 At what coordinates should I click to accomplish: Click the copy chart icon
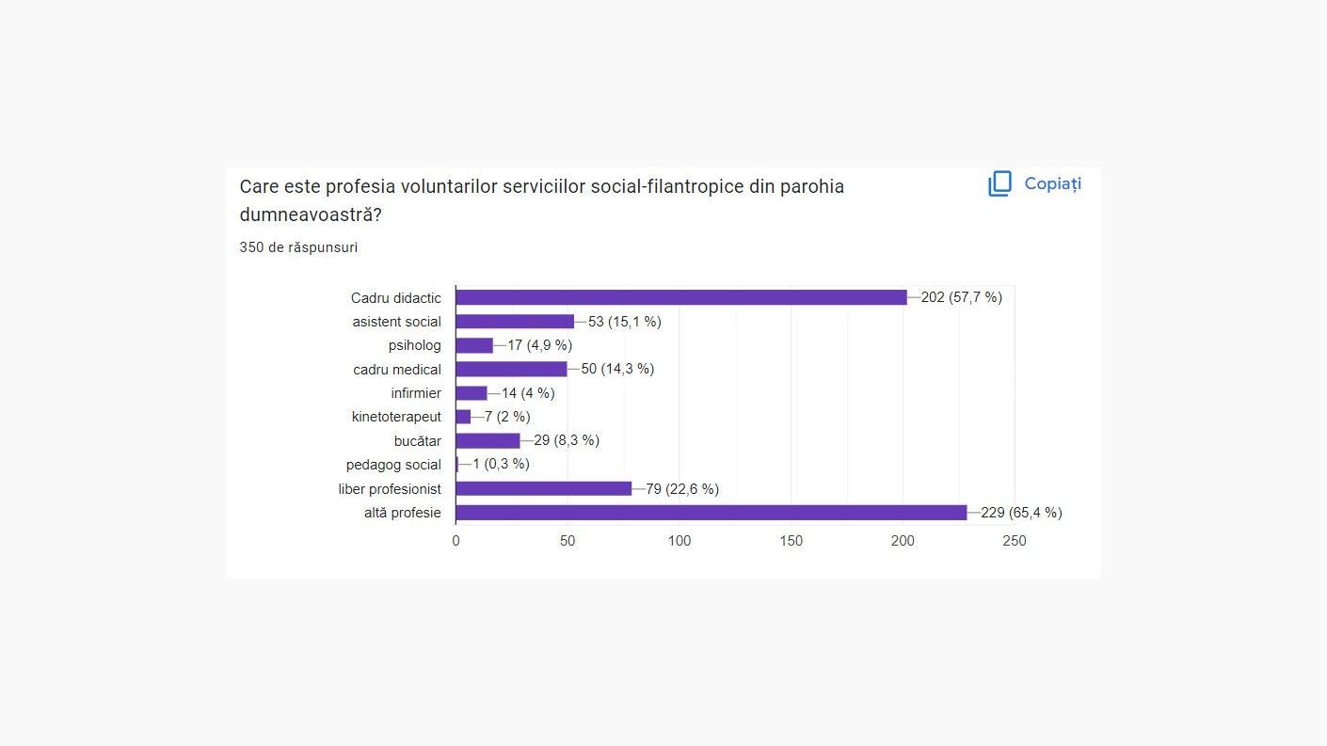tap(999, 184)
